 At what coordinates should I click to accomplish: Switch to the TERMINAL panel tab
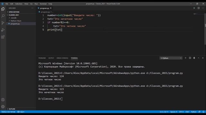74,58
